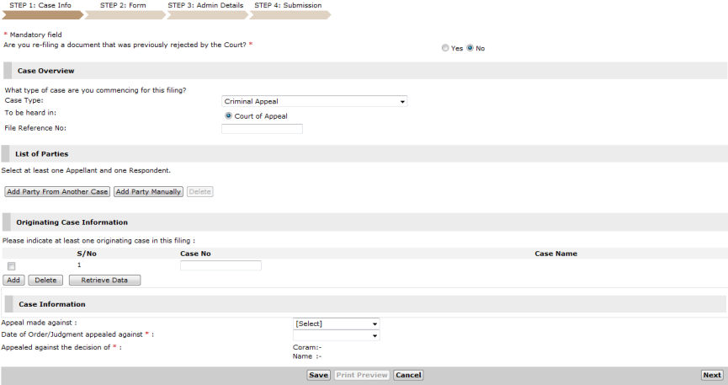Go to STEP 1: Case Info tab

[x=40, y=6]
